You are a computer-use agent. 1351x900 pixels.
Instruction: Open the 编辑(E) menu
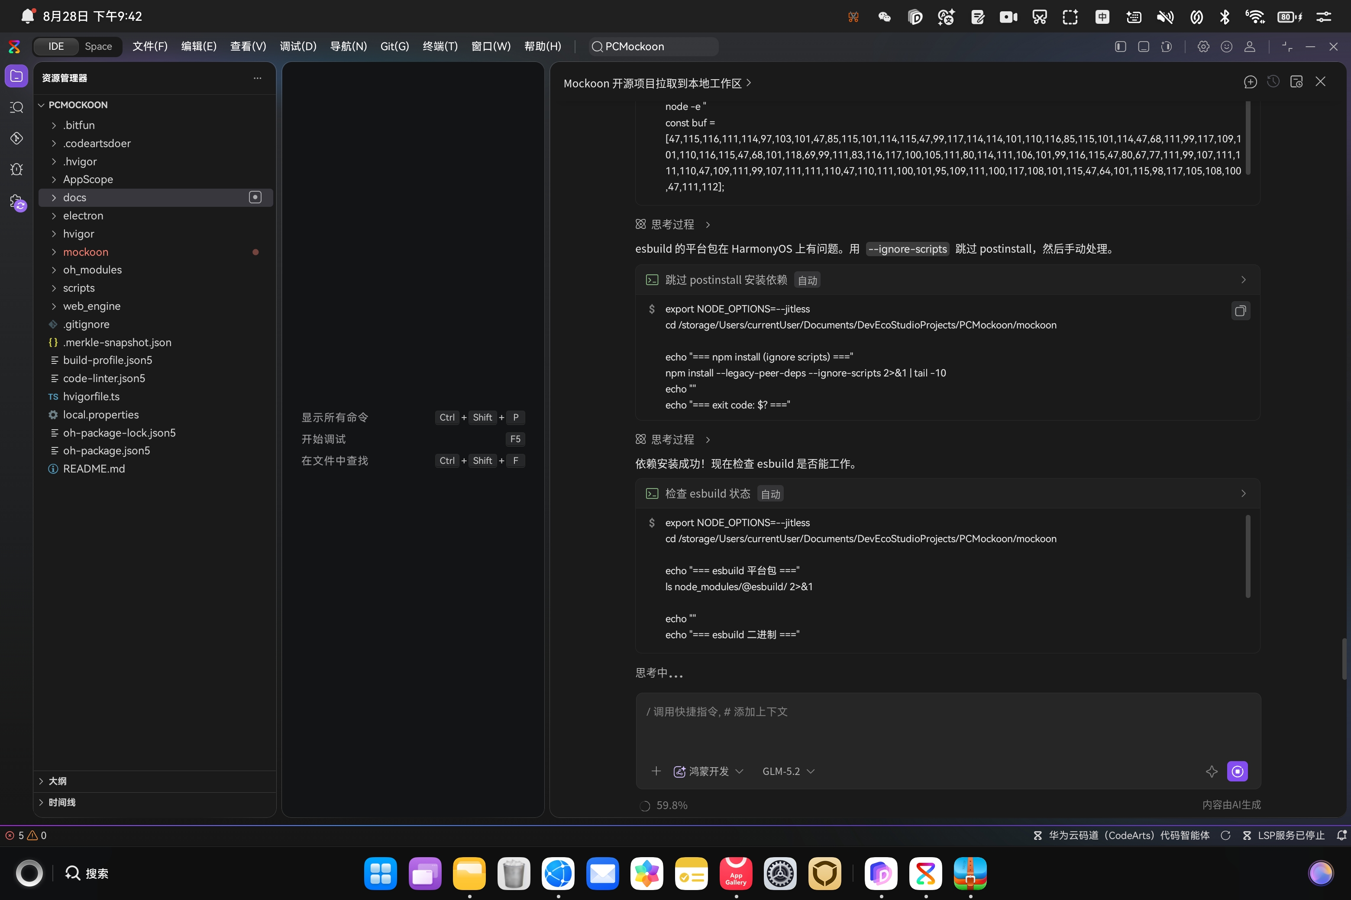(199, 46)
